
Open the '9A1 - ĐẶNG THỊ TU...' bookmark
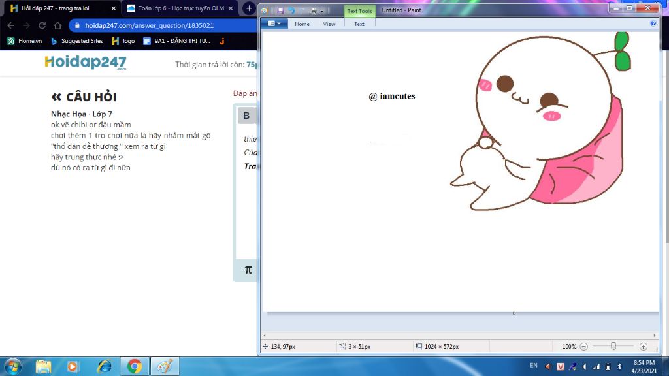click(x=176, y=41)
